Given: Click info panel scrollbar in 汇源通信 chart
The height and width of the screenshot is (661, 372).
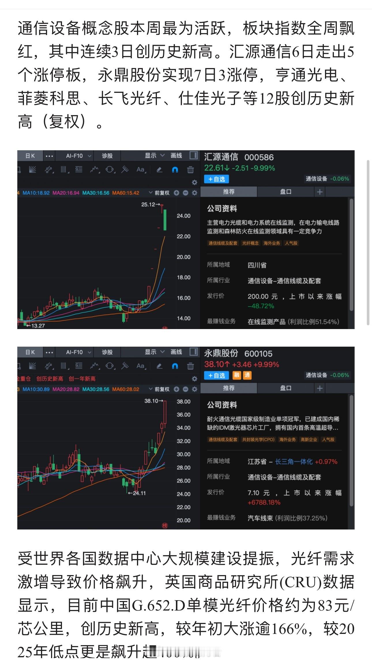Looking at the screenshot, I should pos(351,255).
